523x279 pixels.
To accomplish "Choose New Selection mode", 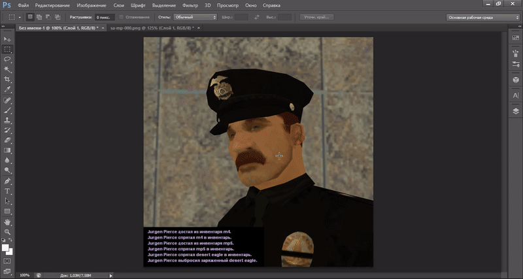I will coord(30,17).
